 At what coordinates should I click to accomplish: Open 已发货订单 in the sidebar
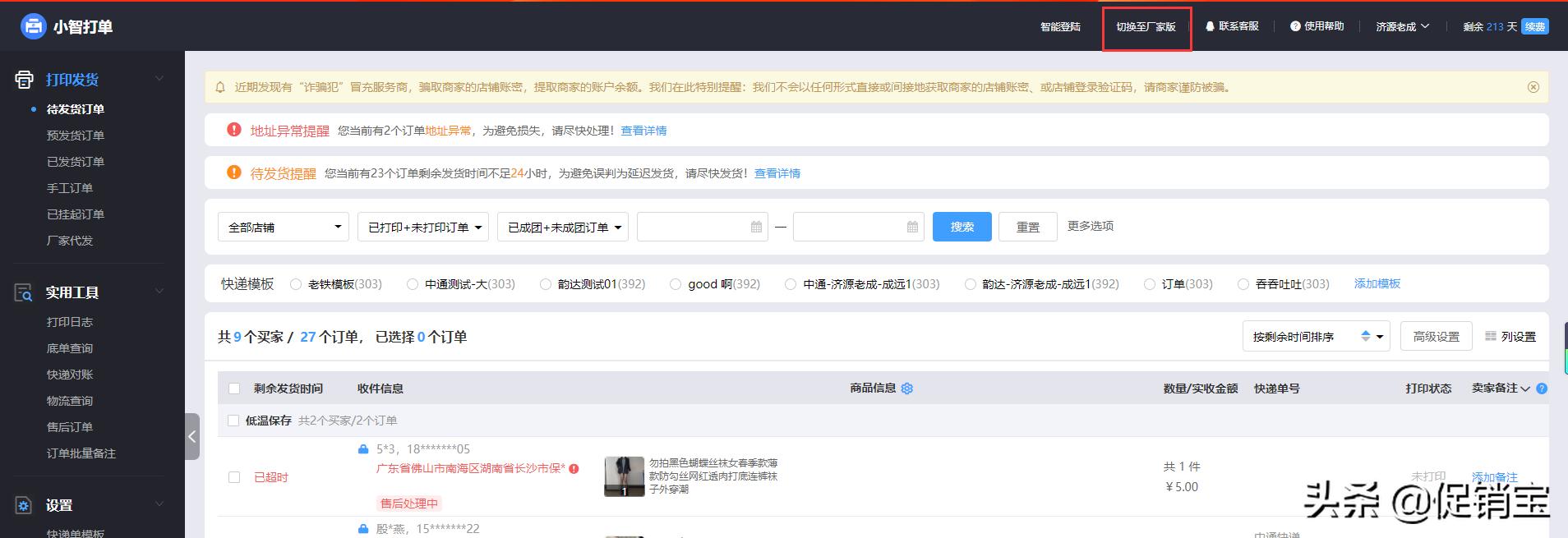click(76, 162)
